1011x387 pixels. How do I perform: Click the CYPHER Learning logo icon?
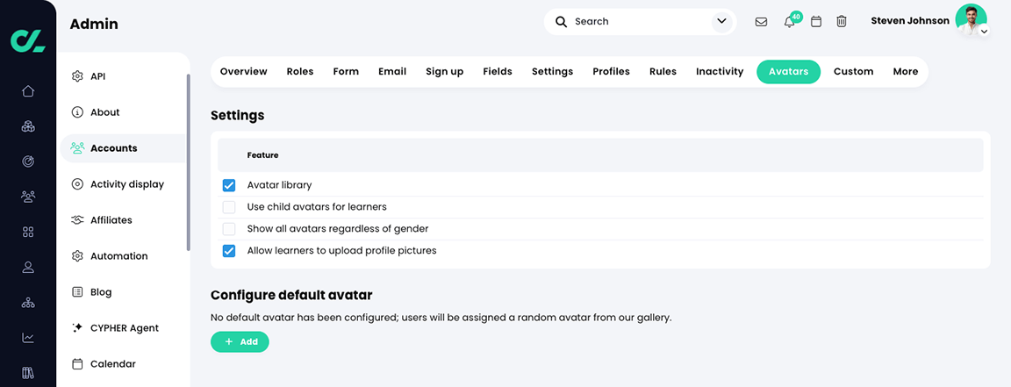28,40
